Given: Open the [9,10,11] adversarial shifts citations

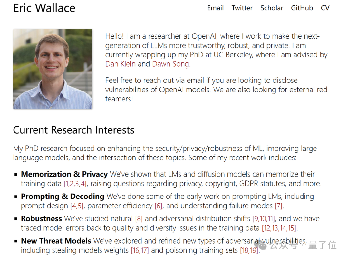Looking at the screenshot, I should coord(264,219).
